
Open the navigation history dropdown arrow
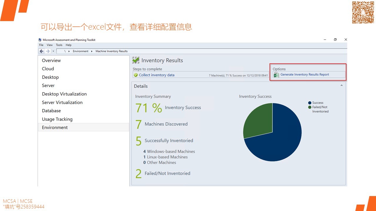pos(53,51)
